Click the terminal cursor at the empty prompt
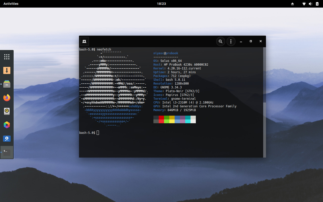This screenshot has height=202, width=323. pos(98,133)
